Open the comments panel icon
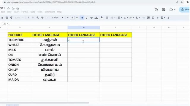 163,10
